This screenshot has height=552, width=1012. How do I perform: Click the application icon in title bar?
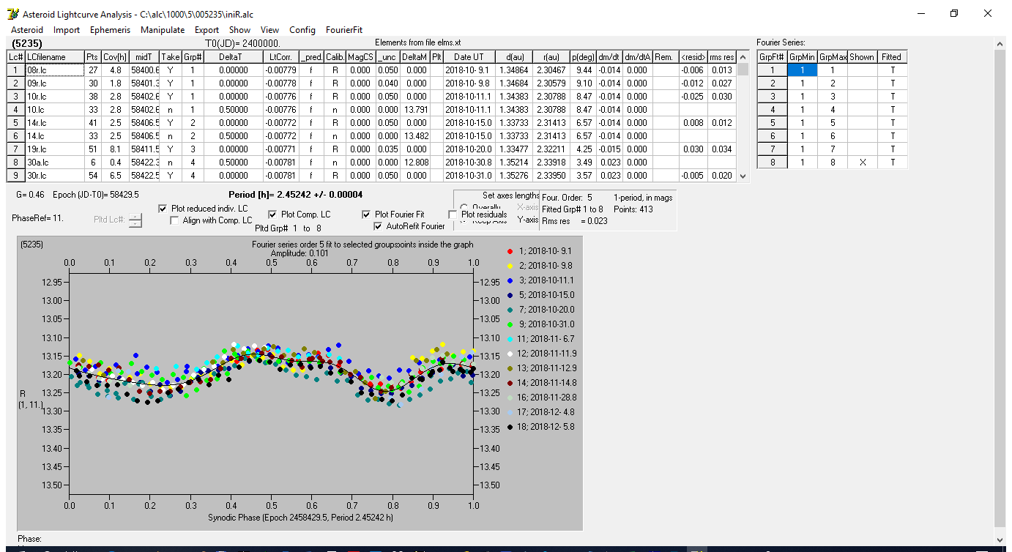click(x=11, y=13)
